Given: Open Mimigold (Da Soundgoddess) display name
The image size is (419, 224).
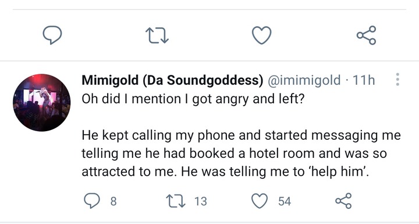Looking at the screenshot, I should (172, 80).
